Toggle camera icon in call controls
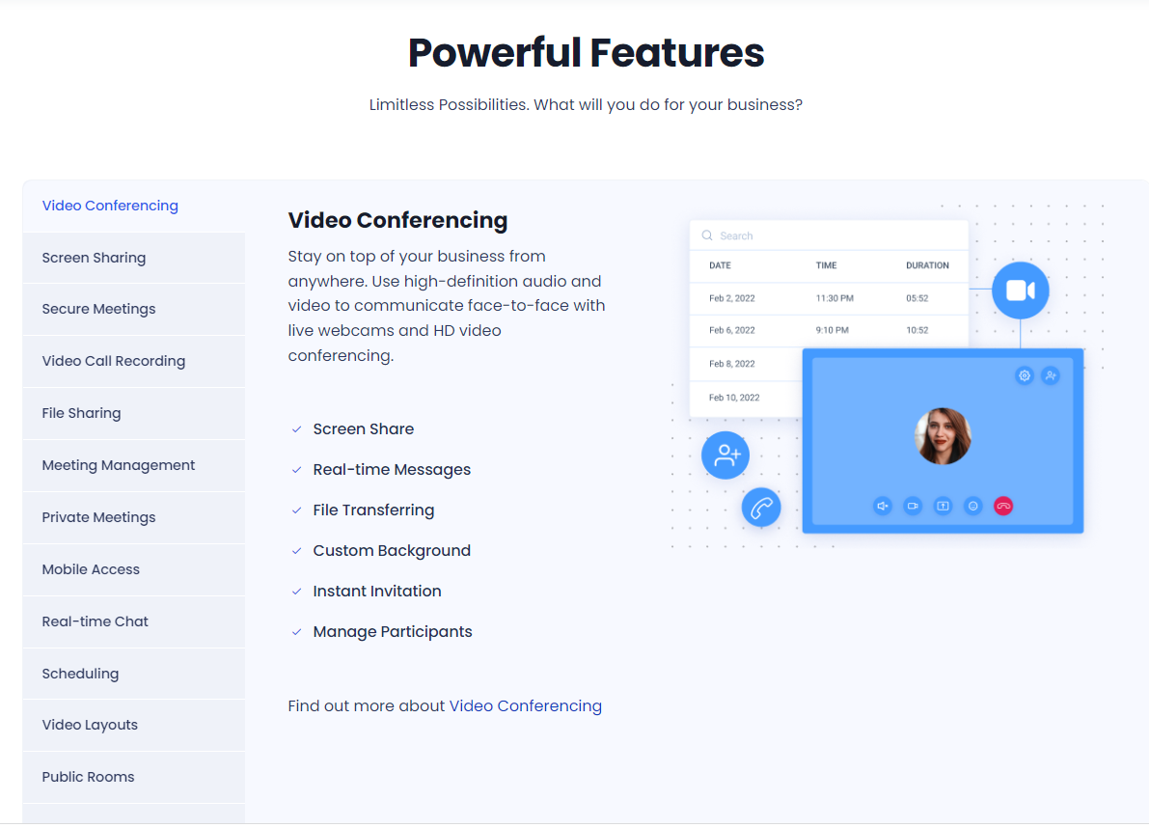 click(913, 506)
